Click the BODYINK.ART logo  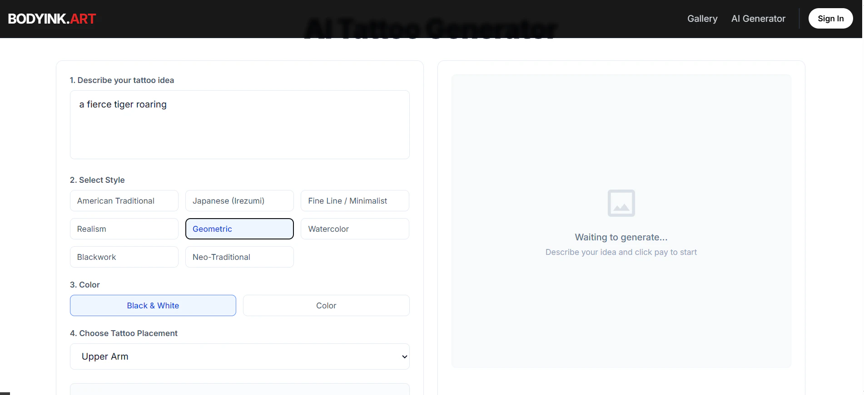pos(52,19)
